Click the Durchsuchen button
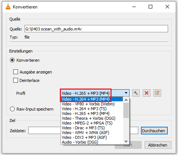 pyautogui.click(x=154, y=131)
